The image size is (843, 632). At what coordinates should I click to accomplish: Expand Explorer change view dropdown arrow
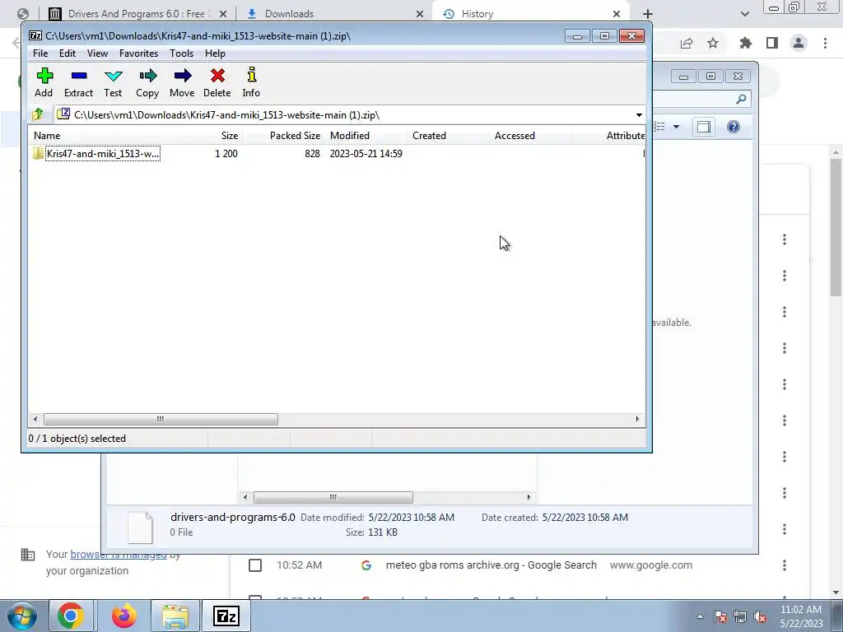pyautogui.click(x=677, y=127)
